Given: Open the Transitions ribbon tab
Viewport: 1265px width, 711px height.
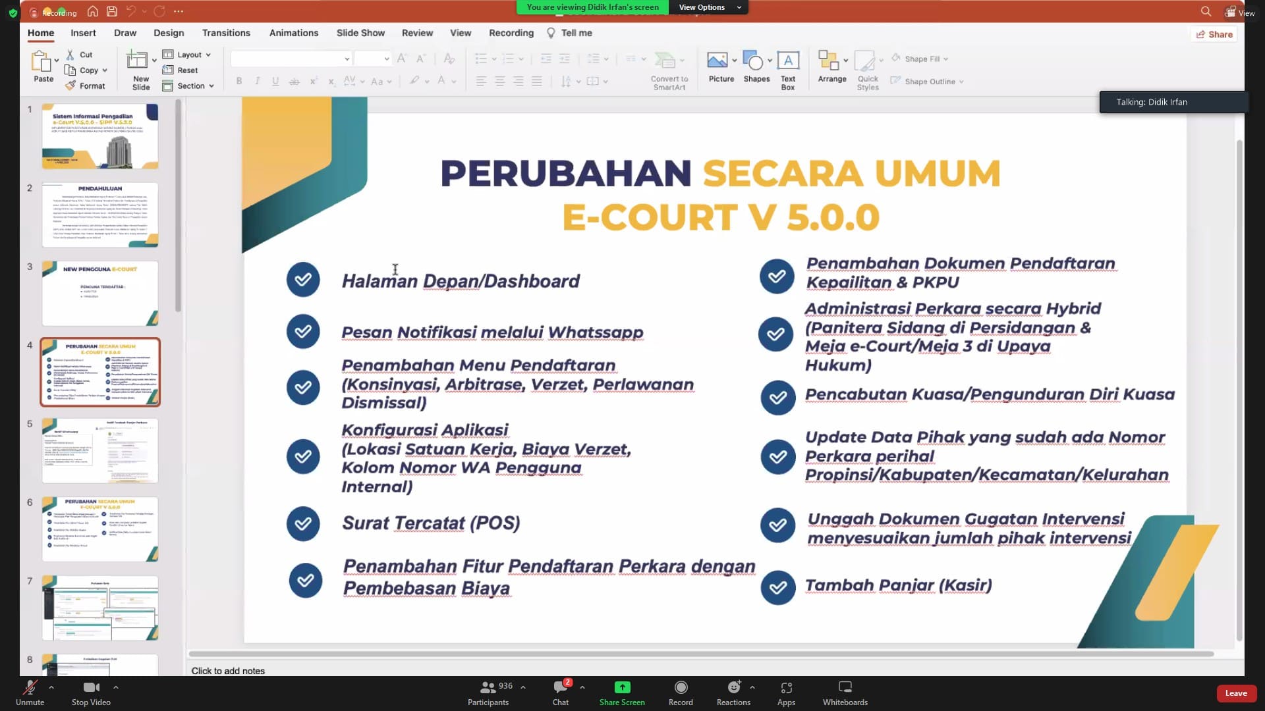Looking at the screenshot, I should [x=226, y=33].
